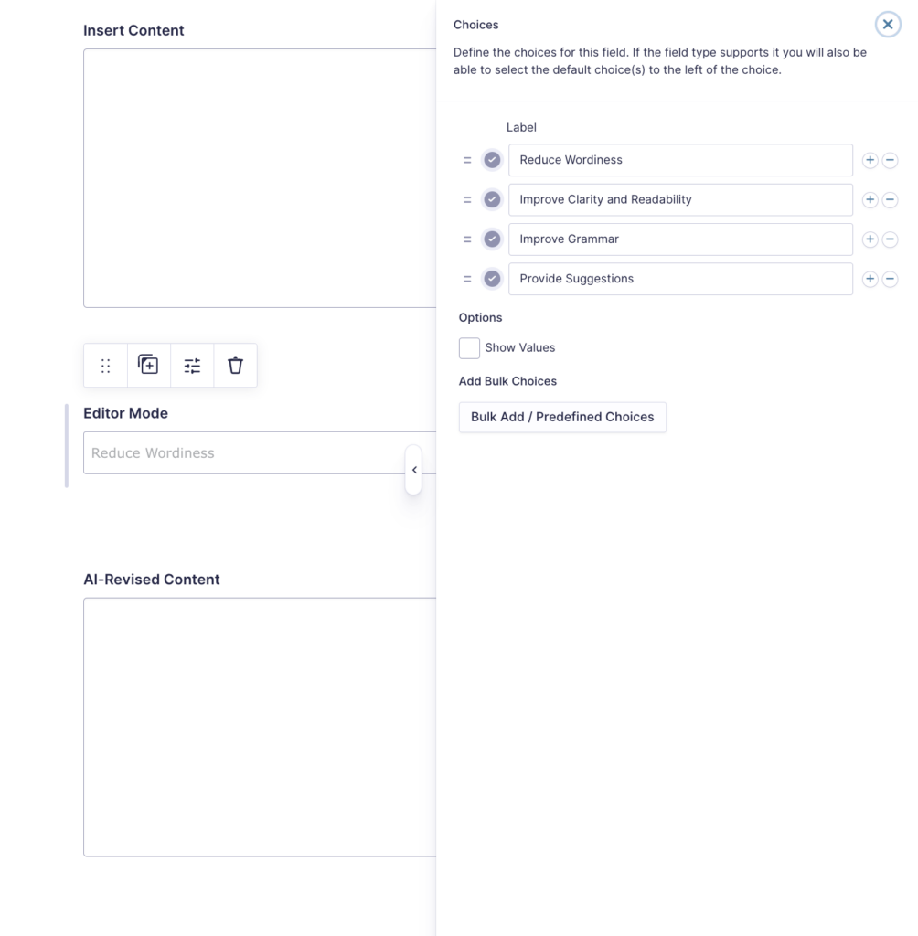Image resolution: width=918 pixels, height=936 pixels.
Task: Remove the Improve Grammar choice
Action: pyautogui.click(x=890, y=239)
